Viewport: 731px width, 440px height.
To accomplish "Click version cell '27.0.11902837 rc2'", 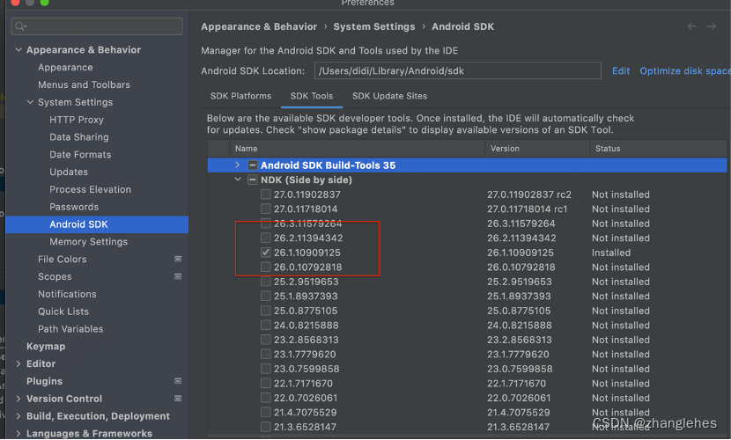I will pos(529,194).
